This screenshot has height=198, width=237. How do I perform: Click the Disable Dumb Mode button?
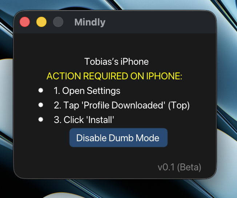click(x=118, y=138)
